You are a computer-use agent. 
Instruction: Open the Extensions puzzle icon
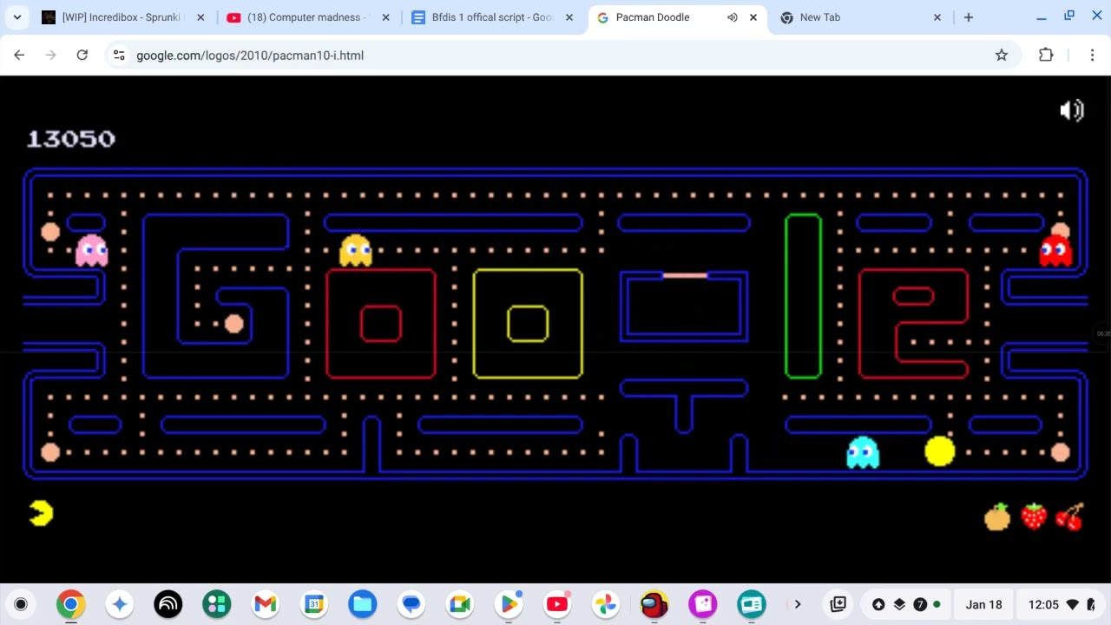pos(1046,55)
